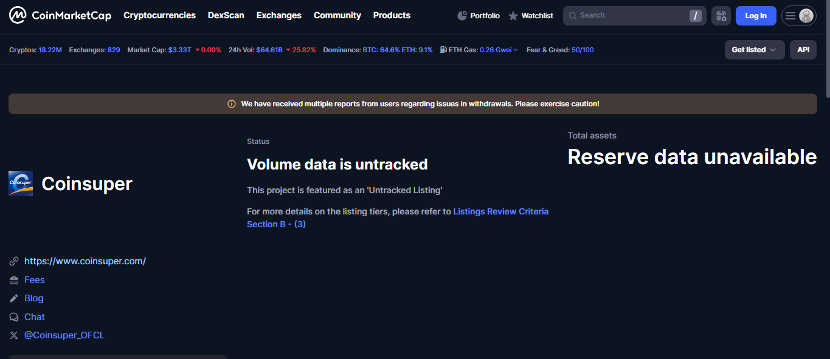Click the 'Status' label
This screenshot has width=830, height=359.
point(258,142)
